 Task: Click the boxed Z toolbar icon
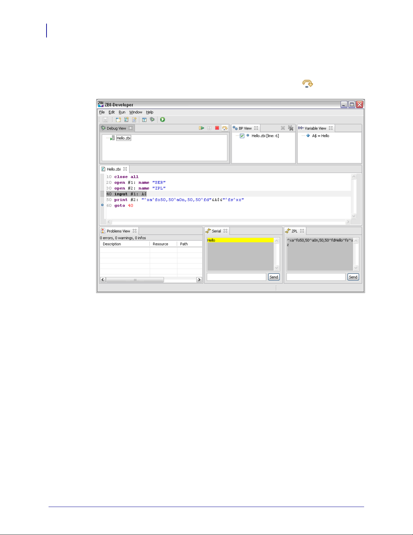tap(144, 119)
